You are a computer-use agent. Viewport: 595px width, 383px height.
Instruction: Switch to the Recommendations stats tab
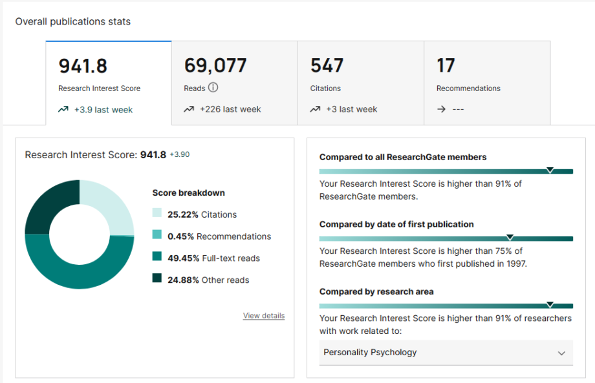tap(486, 83)
